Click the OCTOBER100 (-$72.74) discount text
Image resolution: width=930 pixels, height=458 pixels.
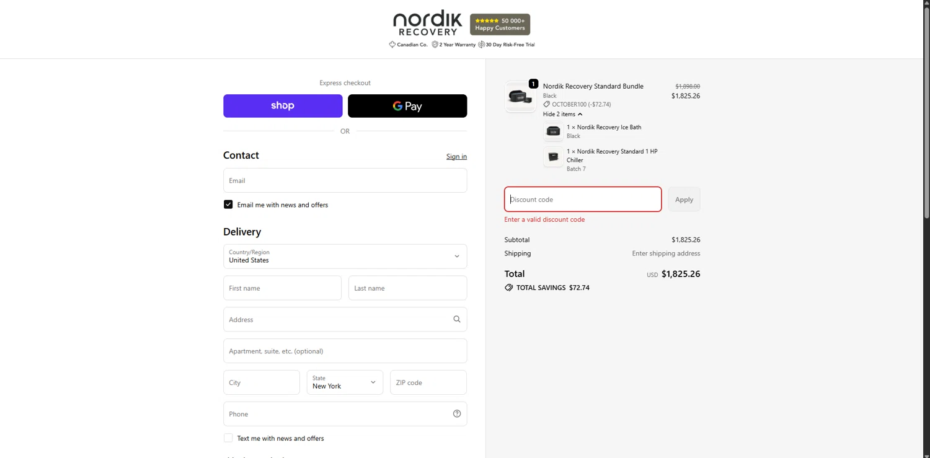tap(582, 104)
